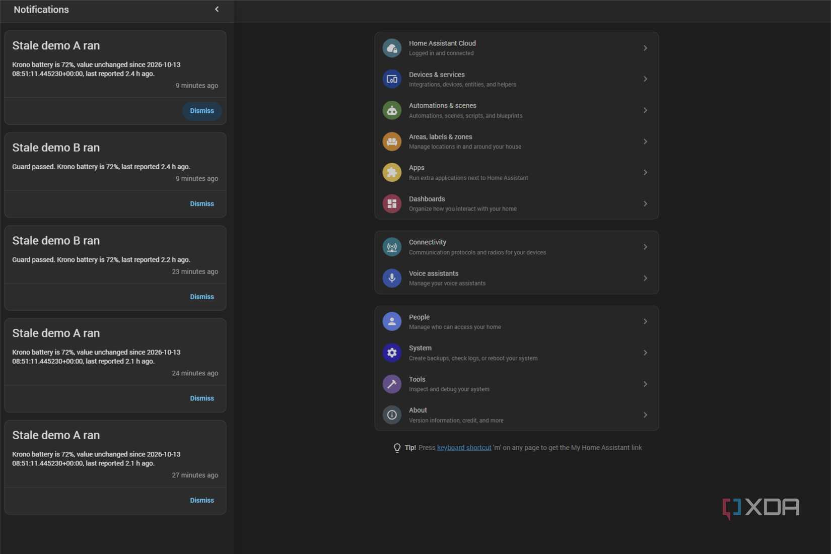Viewport: 831px width, 554px height.
Task: Expand Devices & services chevron arrow
Action: [645, 79]
